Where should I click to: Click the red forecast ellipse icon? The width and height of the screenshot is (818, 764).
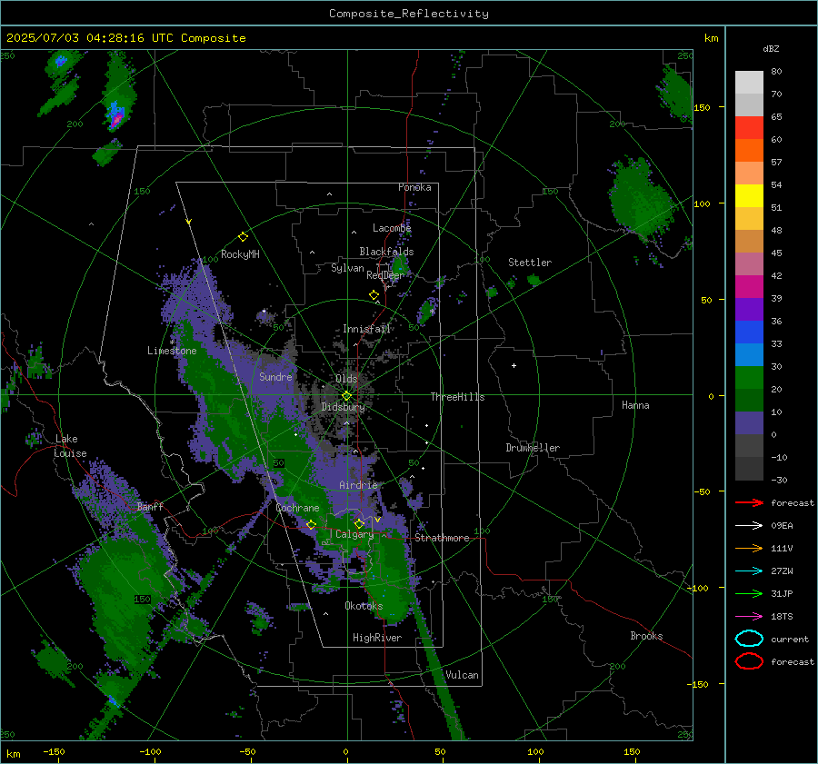pos(749,661)
